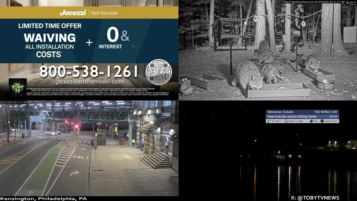Click the 800-538-1261 phone number
The image size is (357, 201).
click(89, 71)
